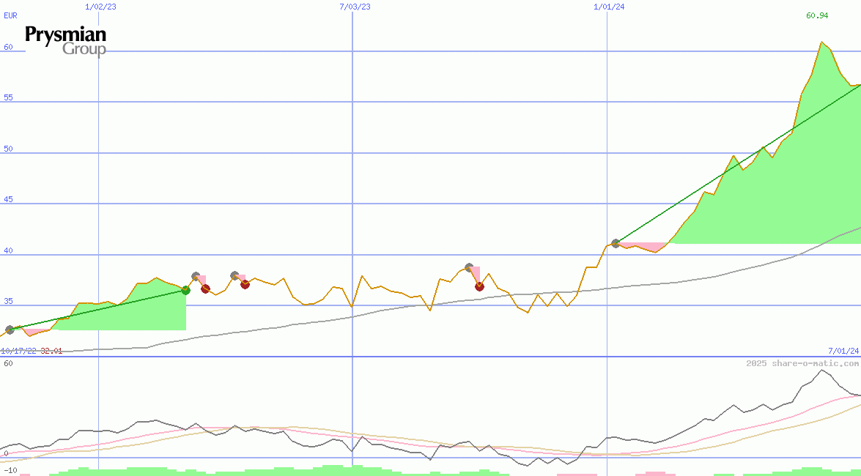Click the 60.94 peak price label
The image size is (861, 476).
(817, 15)
